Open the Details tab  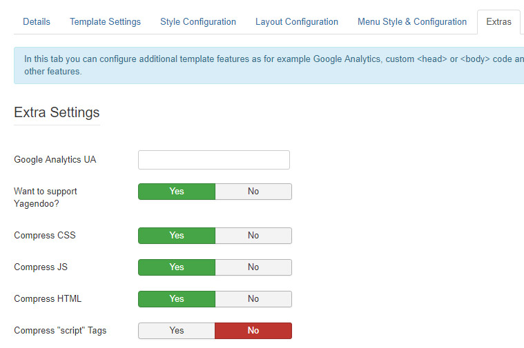[x=37, y=22]
